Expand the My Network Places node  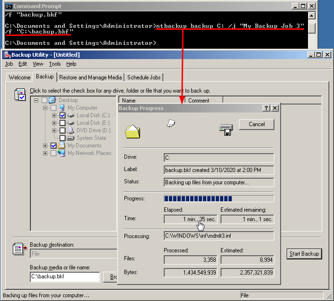[45, 153]
